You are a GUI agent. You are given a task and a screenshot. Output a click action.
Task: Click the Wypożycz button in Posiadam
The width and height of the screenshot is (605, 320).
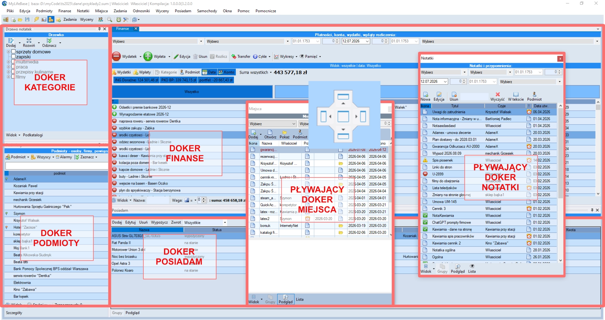pyautogui.click(x=159, y=222)
